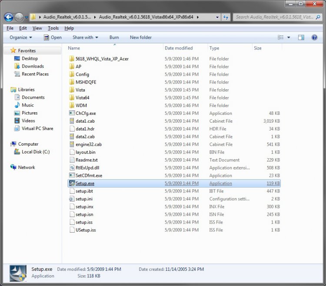Go back using the Back arrow button
This screenshot has height=286, width=326.
[x=9, y=17]
